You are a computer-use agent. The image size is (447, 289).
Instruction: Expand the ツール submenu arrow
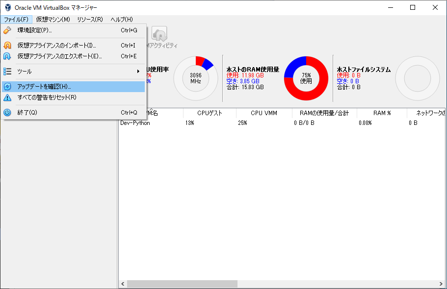coord(138,71)
